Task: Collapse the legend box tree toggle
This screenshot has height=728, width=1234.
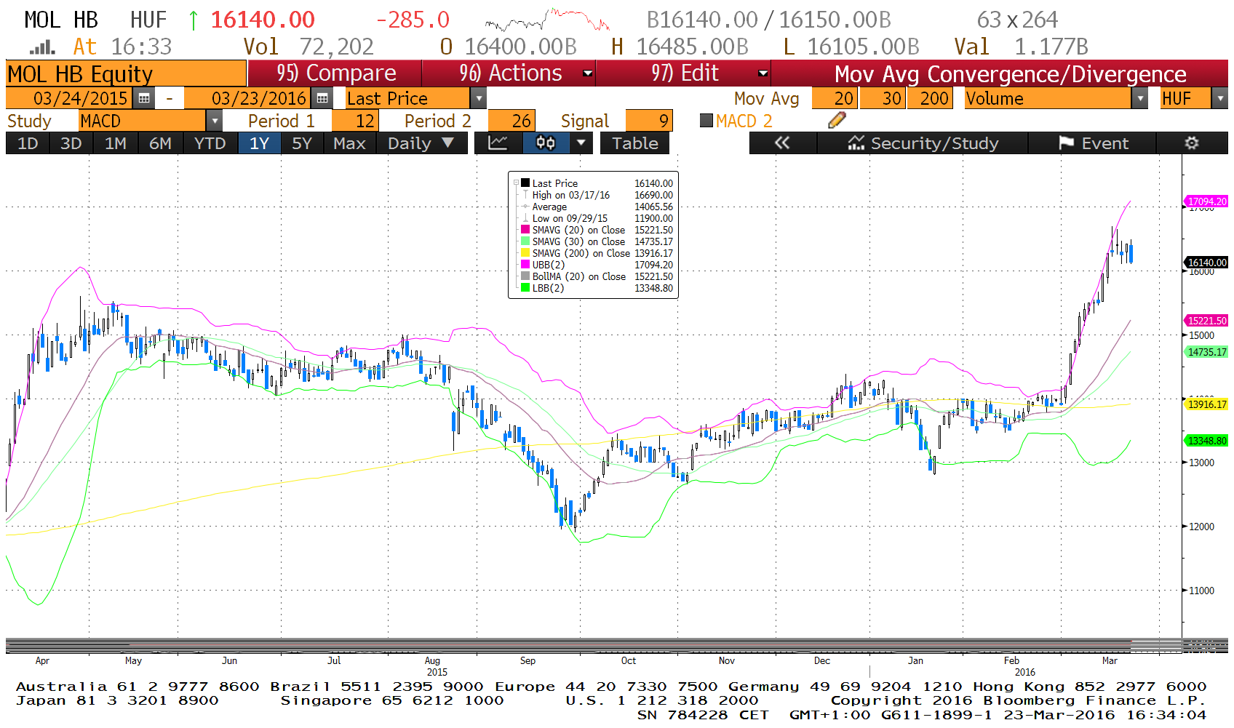Action: 516,183
